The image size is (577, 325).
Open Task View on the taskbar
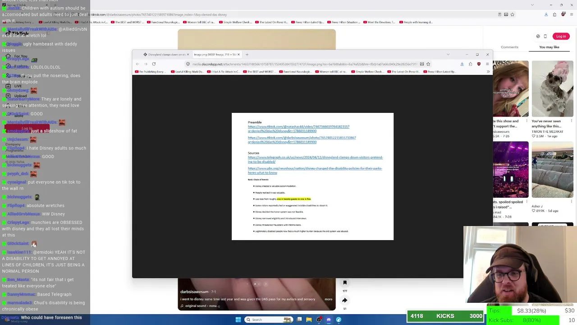click(x=299, y=320)
